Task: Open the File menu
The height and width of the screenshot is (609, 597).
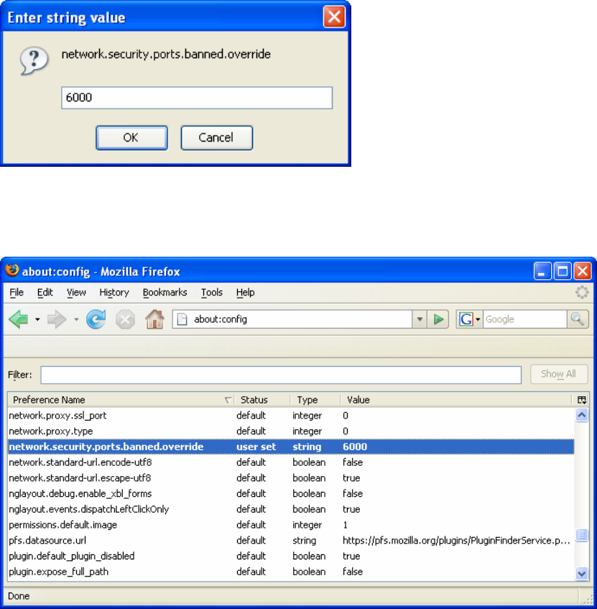Action: pyautogui.click(x=17, y=293)
